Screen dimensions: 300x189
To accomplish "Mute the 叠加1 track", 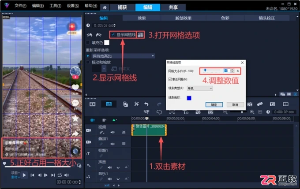I will tap(112, 144).
